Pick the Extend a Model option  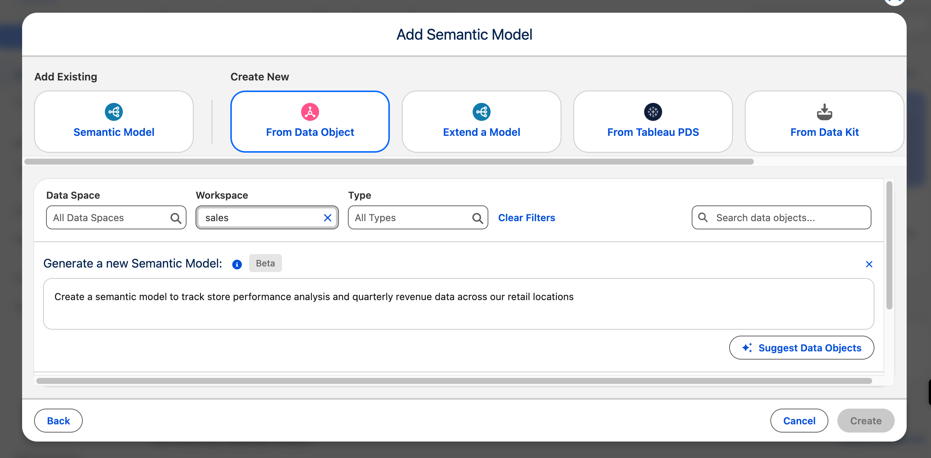(482, 122)
